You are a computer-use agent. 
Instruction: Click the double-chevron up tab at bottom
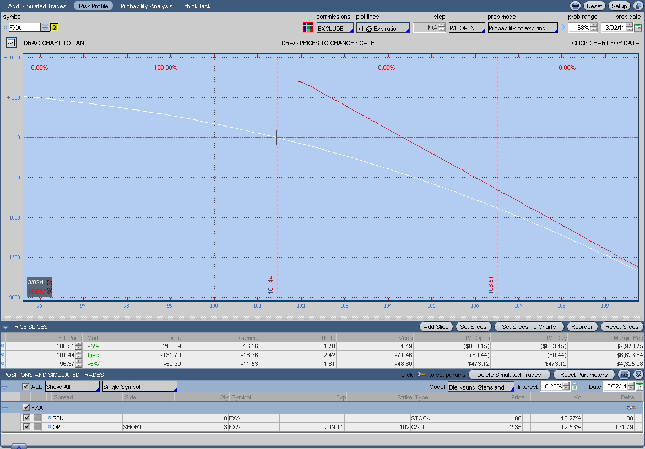[x=19, y=447]
